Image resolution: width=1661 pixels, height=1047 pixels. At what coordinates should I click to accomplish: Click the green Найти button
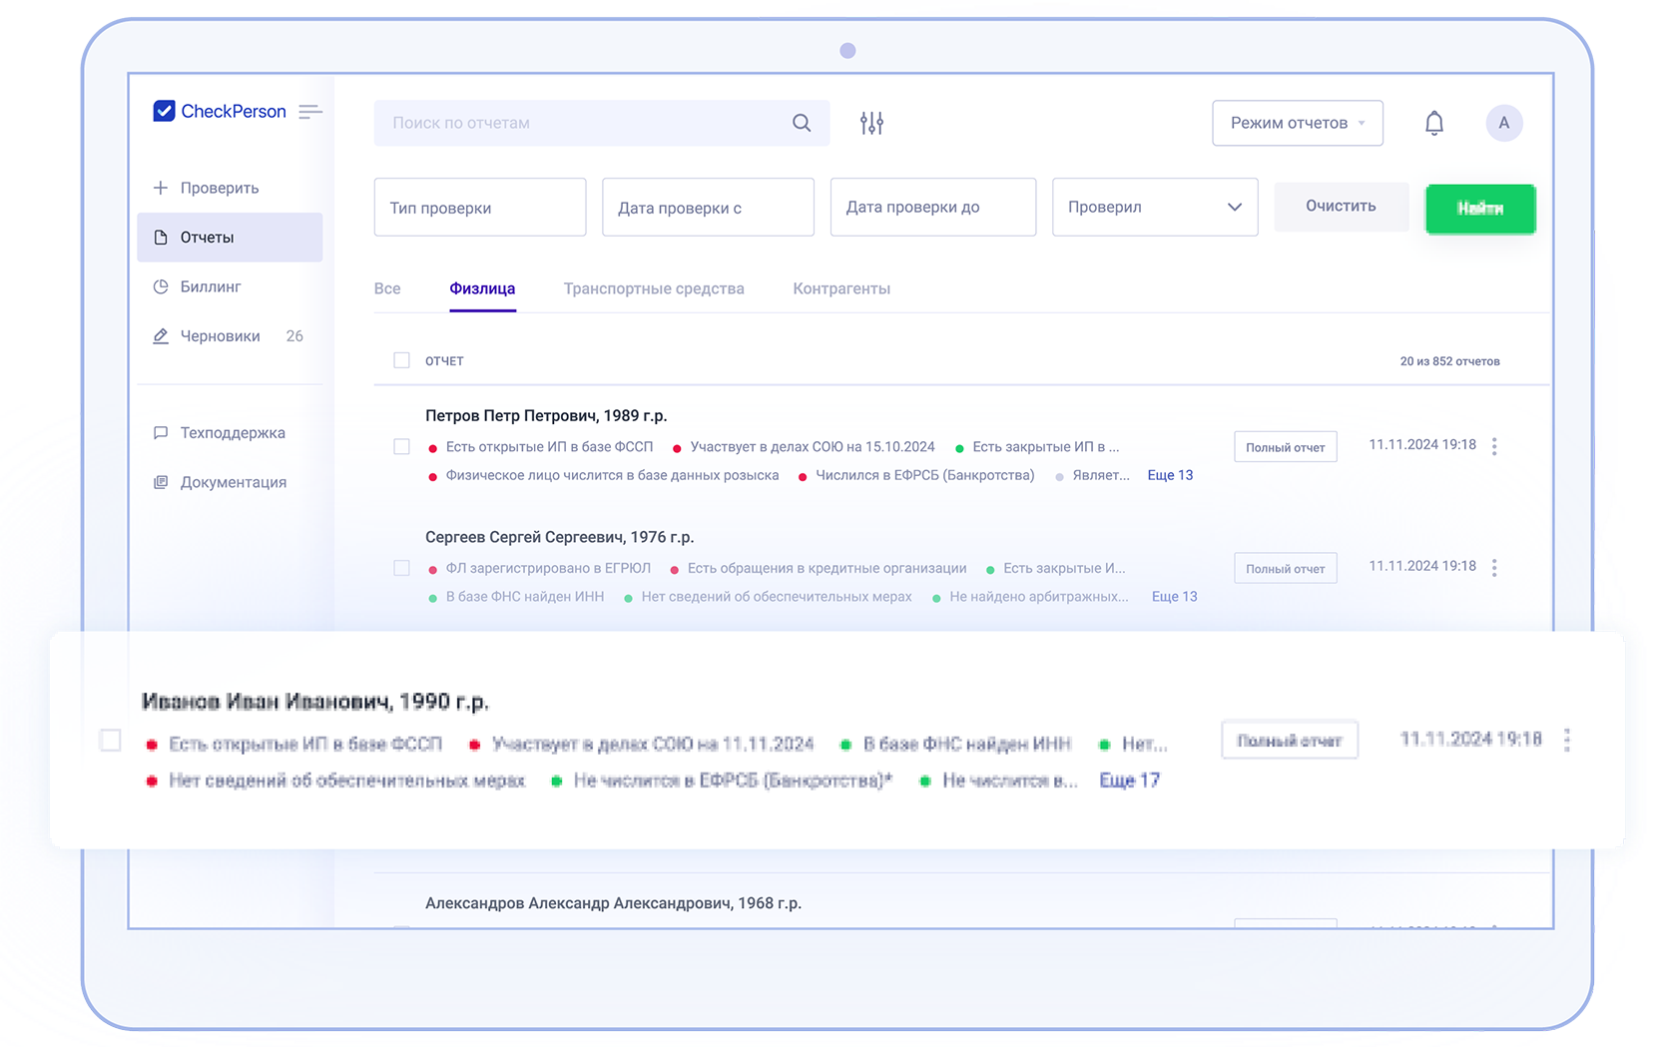click(1480, 209)
